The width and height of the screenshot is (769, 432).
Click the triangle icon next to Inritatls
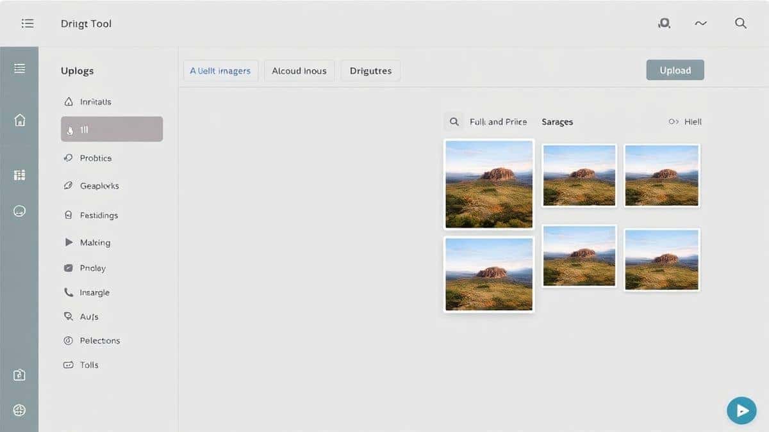(x=69, y=102)
